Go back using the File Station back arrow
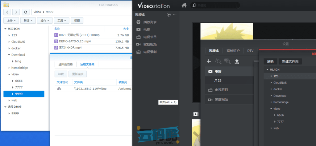Image resolution: width=316 pixels, height=146 pixels. (x=7, y=12)
